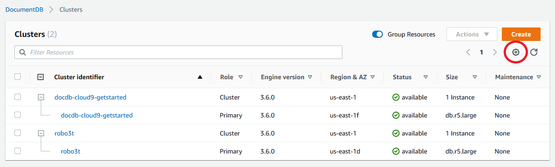
Task: Go to previous page arrow
Action: pyautogui.click(x=468, y=52)
